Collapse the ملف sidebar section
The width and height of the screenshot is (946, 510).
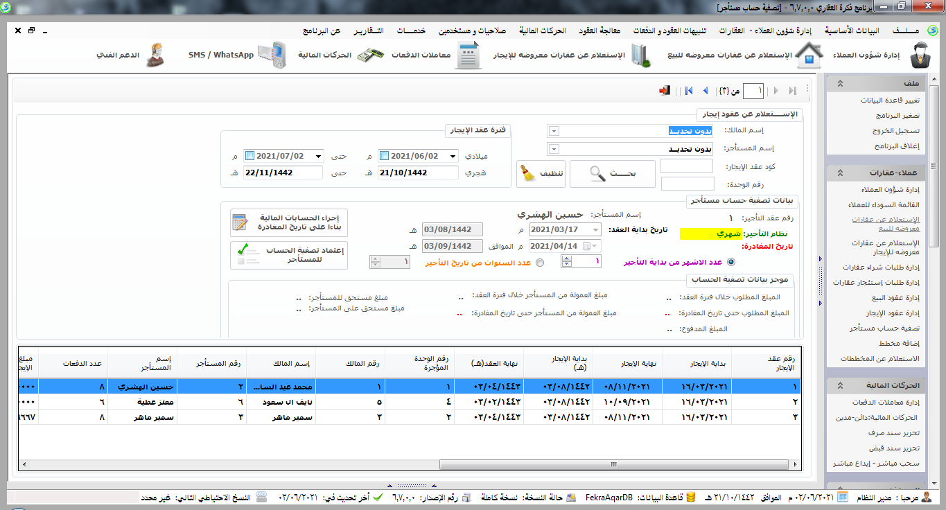[839, 83]
